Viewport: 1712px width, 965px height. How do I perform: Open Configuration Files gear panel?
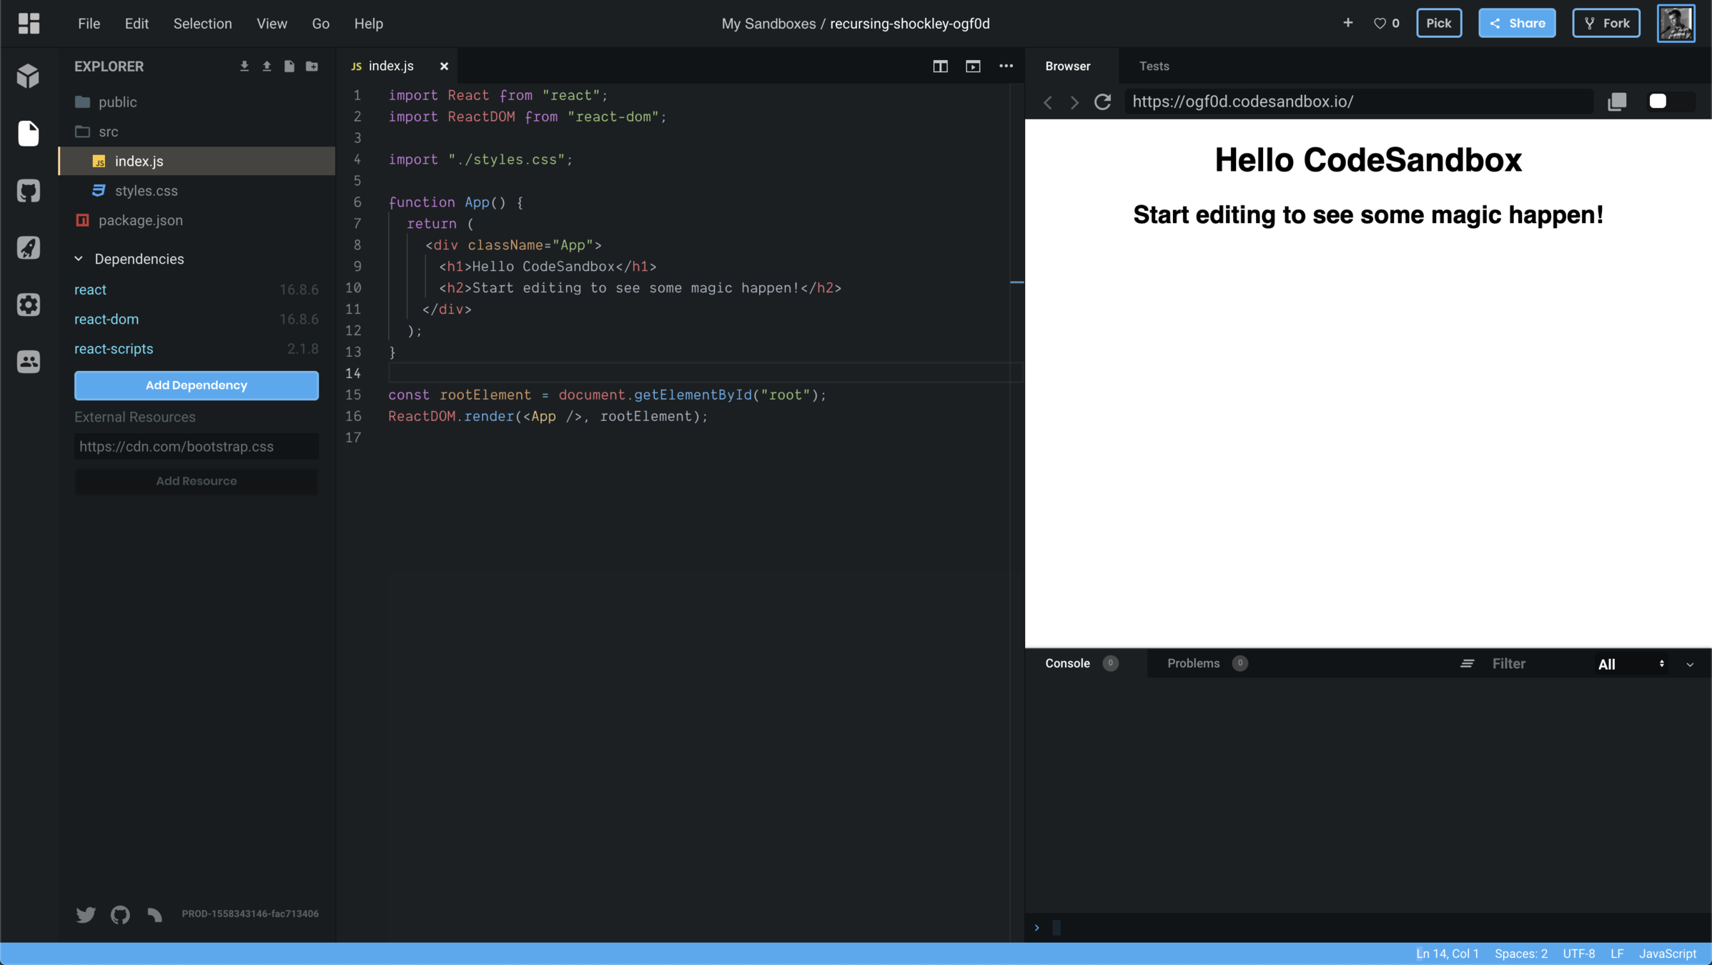(x=29, y=305)
